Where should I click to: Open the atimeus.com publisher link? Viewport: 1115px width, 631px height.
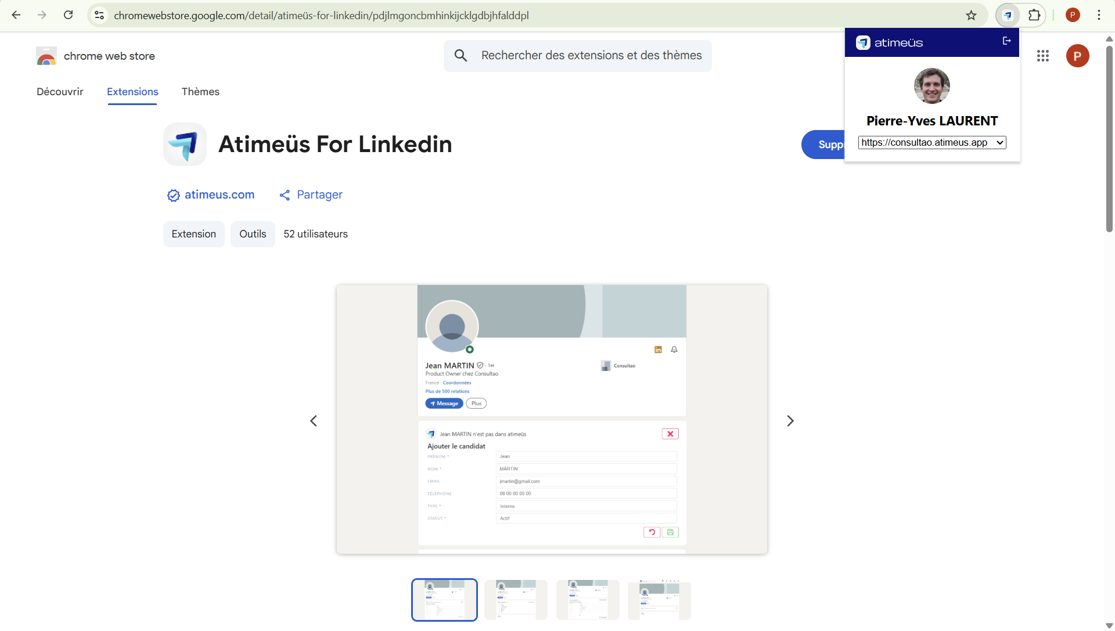coord(219,195)
